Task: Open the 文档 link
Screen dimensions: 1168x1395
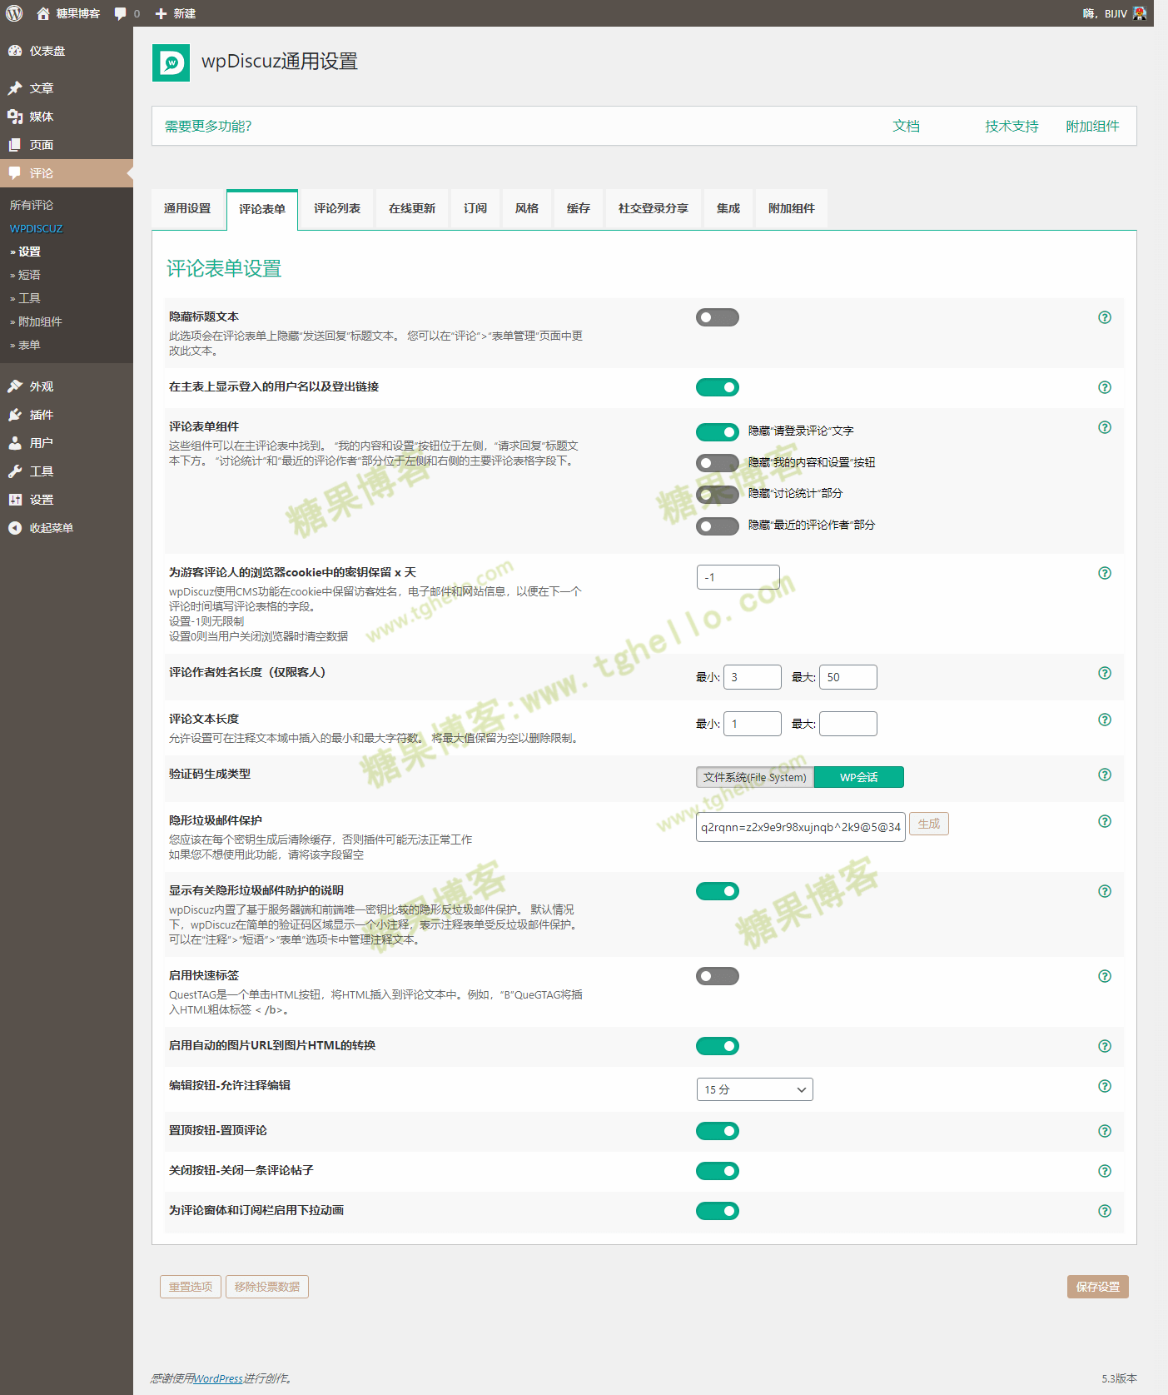Action: 907,127
